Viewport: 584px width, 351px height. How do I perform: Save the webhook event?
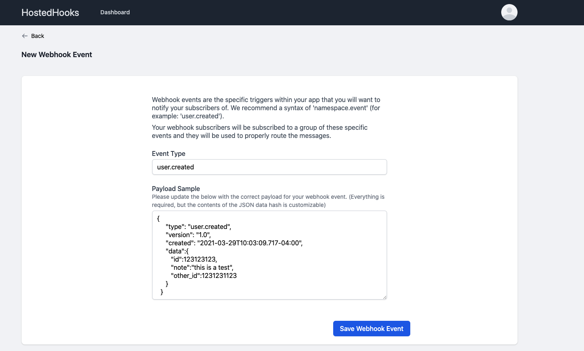372,329
